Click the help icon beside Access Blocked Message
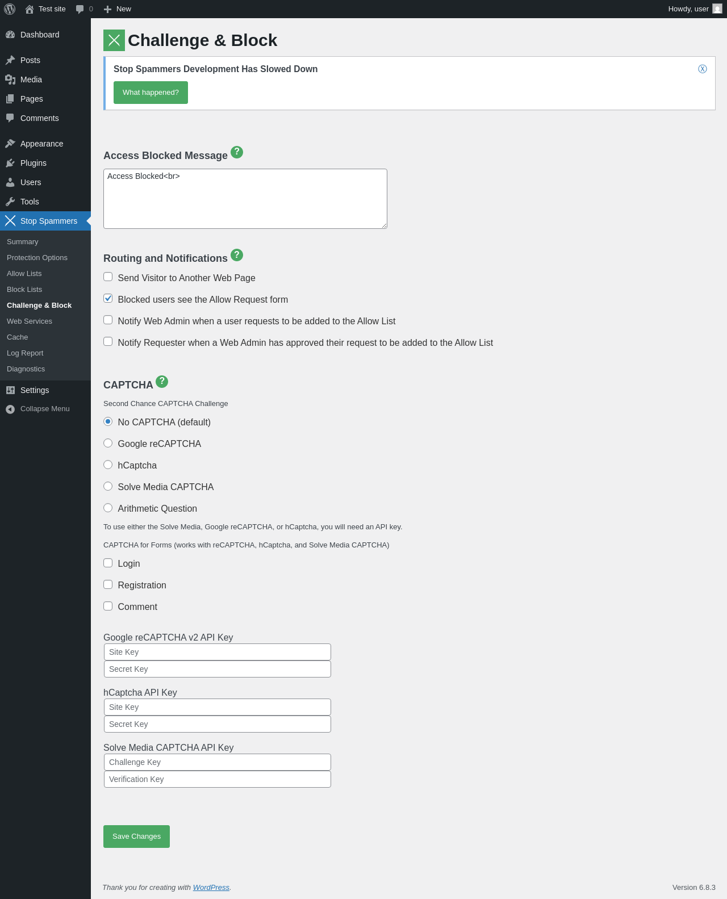This screenshot has height=899, width=727. click(x=237, y=152)
